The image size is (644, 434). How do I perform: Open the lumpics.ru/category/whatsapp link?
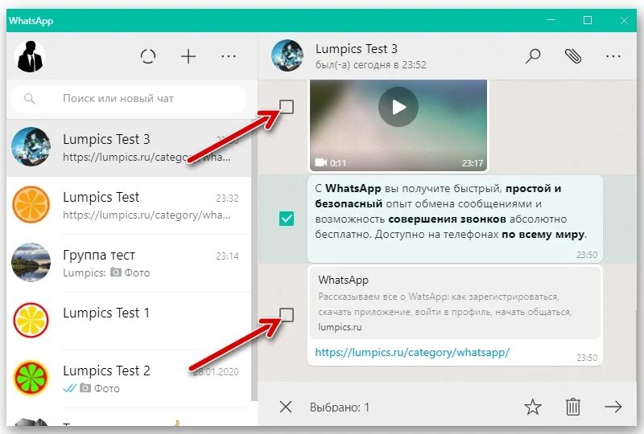tap(412, 352)
